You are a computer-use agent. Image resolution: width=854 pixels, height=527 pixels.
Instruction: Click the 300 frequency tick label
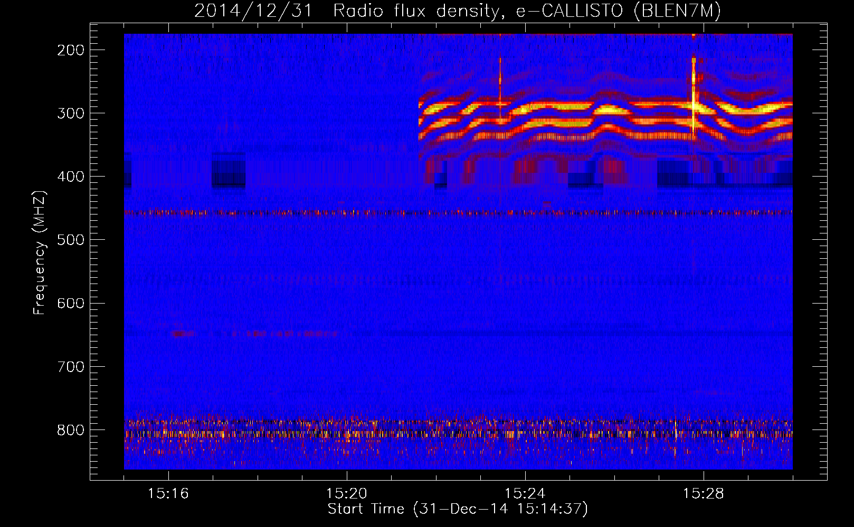(71, 113)
